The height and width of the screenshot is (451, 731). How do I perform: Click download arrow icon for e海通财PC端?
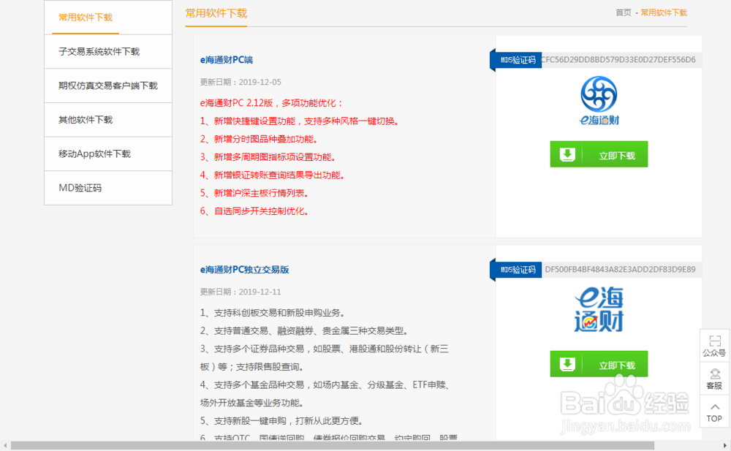pyautogui.click(x=567, y=154)
